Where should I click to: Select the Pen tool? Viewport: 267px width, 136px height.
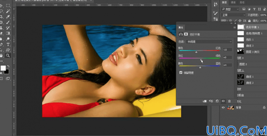2,45
